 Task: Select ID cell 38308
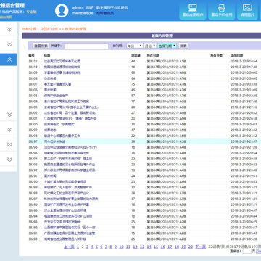[x=33, y=78]
